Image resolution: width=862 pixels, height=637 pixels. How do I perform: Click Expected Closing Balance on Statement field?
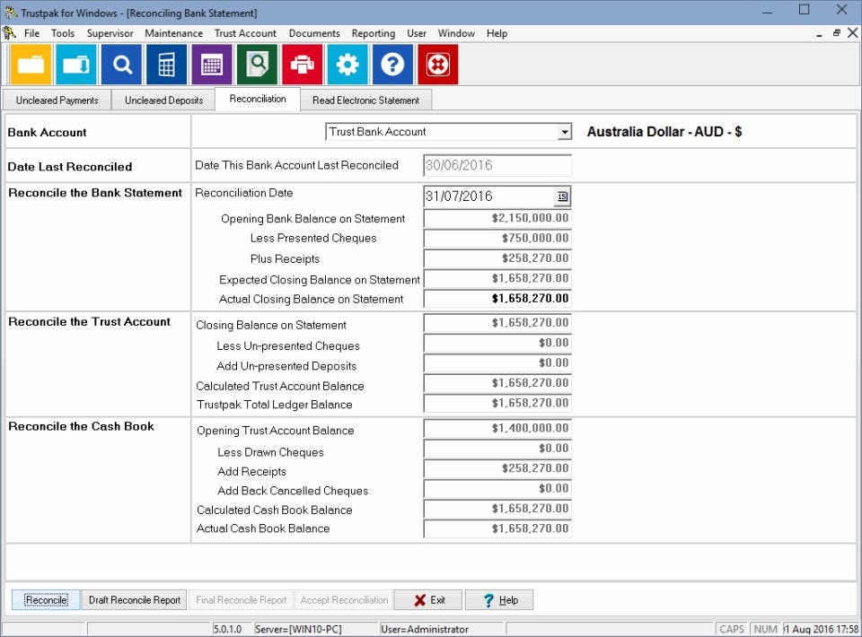click(497, 278)
